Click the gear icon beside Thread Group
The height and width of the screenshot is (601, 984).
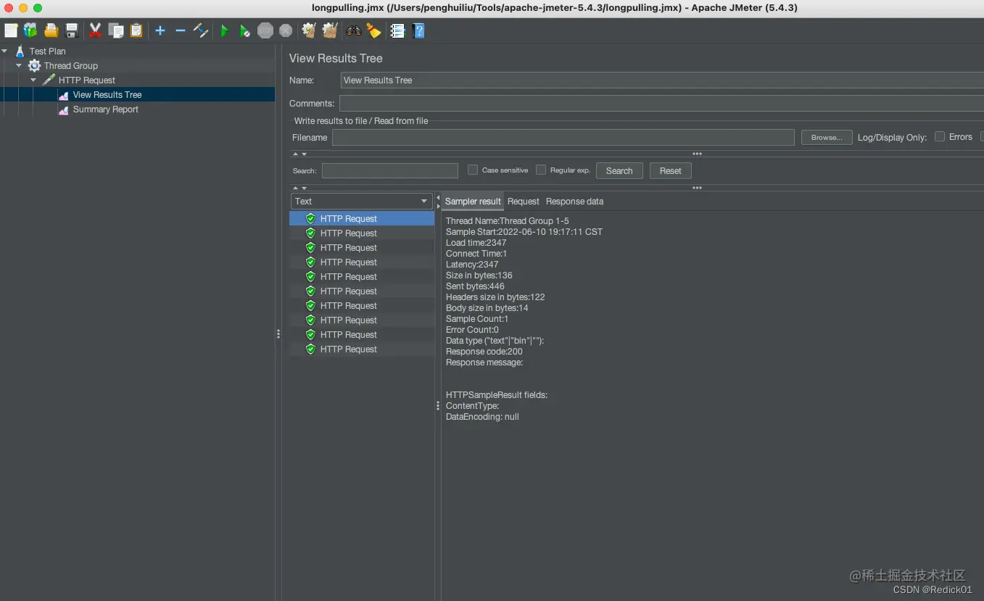tap(34, 65)
